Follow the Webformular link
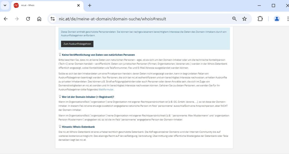The image size is (289, 154). 106,89
